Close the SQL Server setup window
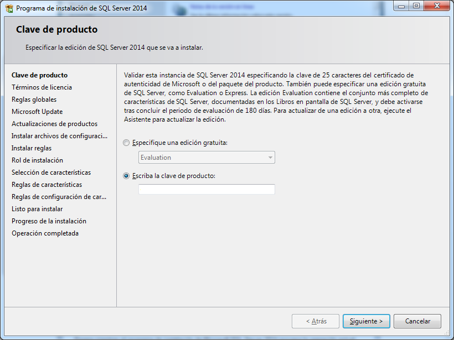 point(437,6)
